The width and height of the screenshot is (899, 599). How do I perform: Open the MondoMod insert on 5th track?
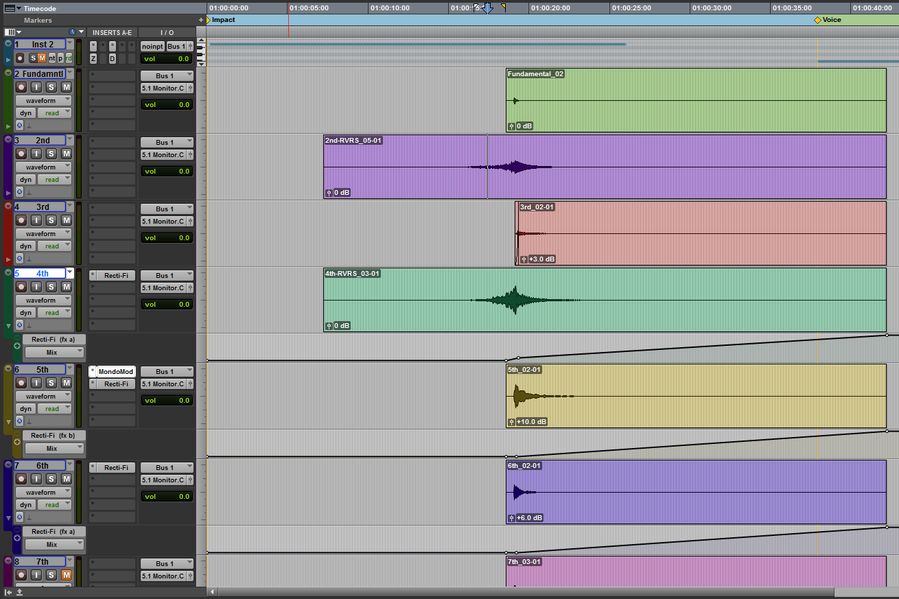[x=115, y=371]
